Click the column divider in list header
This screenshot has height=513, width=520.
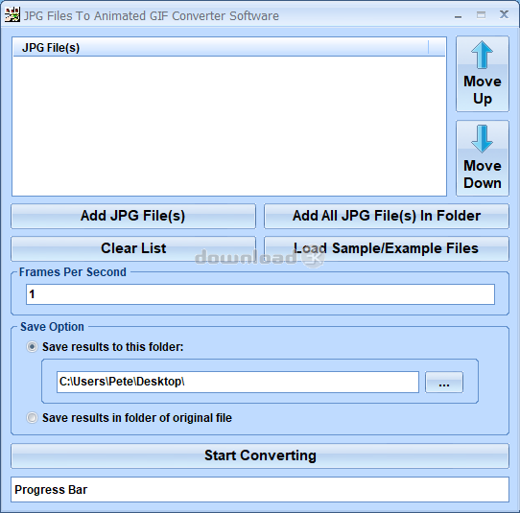pos(428,47)
